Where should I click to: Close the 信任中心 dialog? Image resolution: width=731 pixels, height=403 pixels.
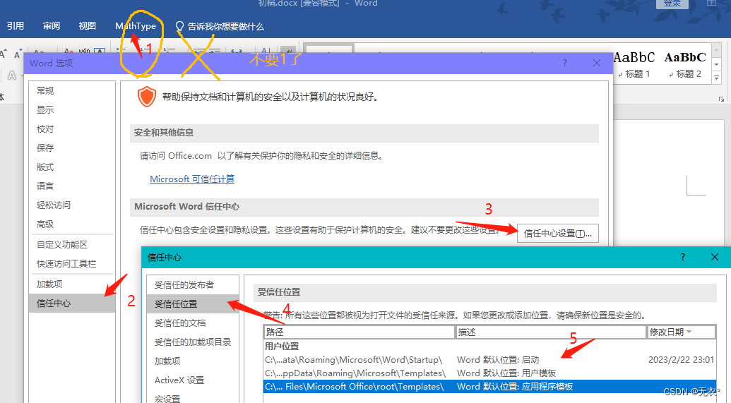pos(715,257)
